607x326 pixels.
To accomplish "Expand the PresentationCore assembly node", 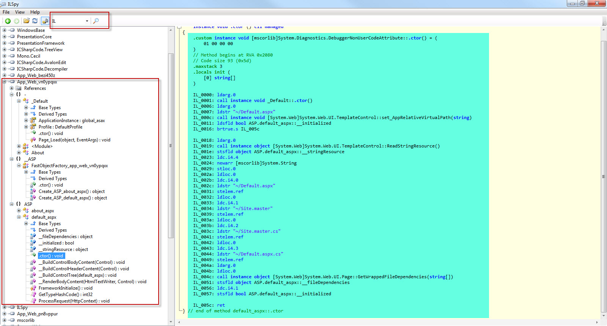I will [5, 36].
